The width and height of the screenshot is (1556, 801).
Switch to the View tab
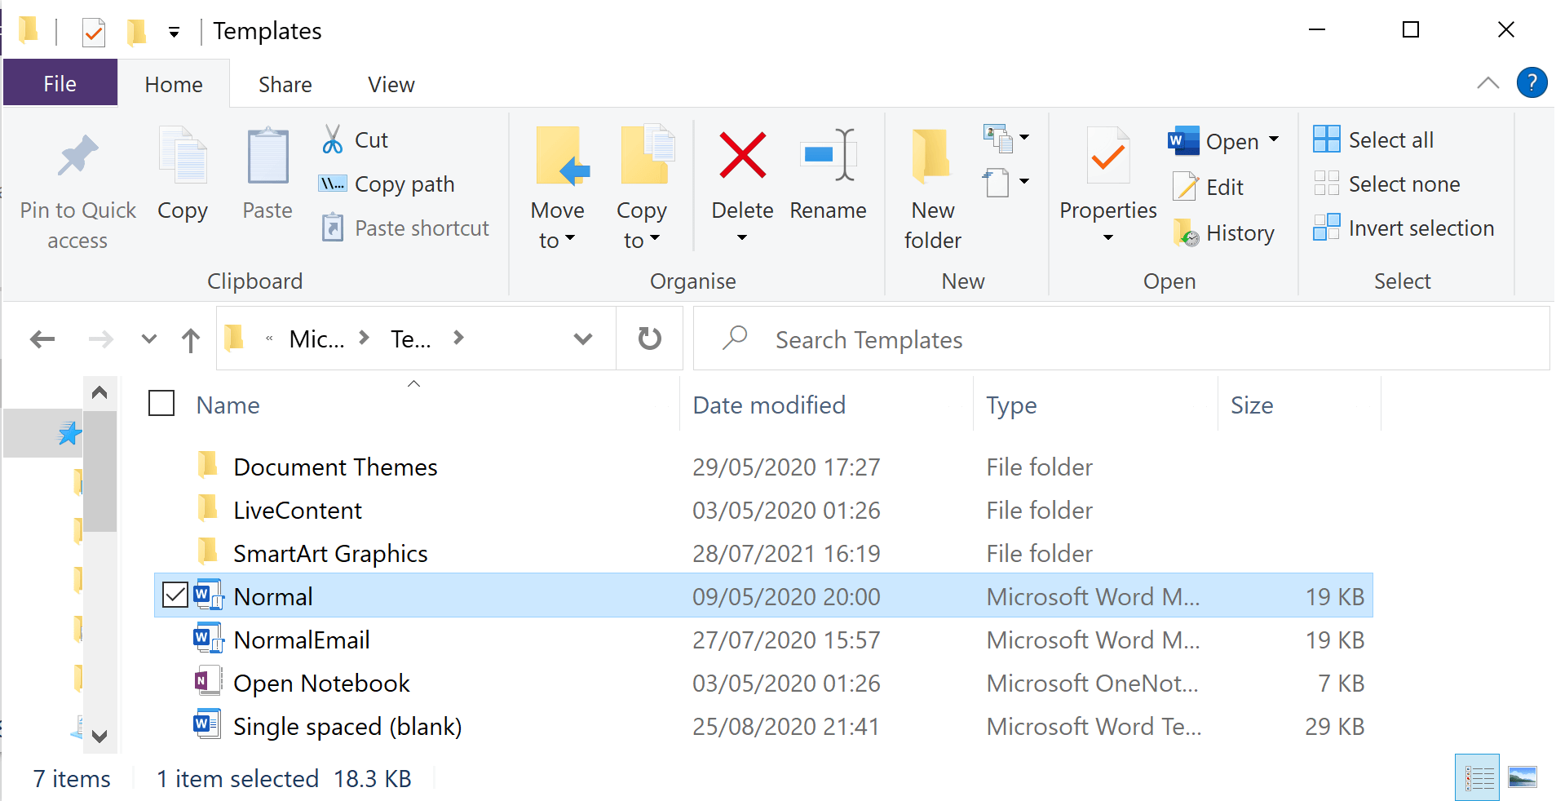pos(391,83)
